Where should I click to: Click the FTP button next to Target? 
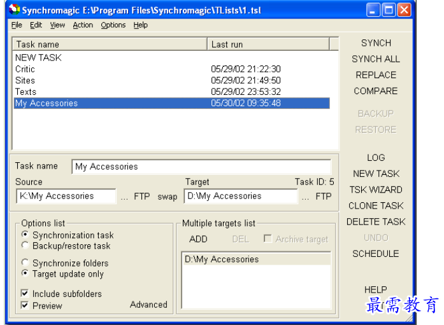click(x=324, y=196)
